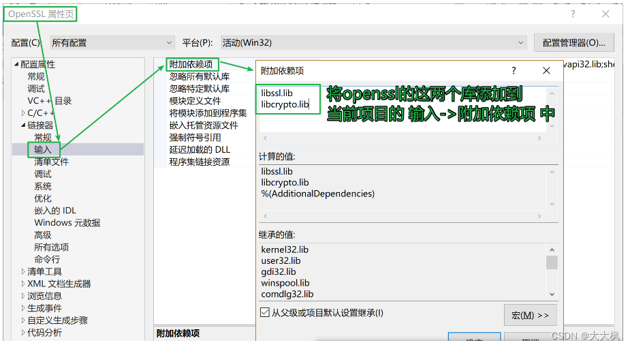Screen dimensions: 630x347
Task: Click the 宏(M) >> button
Action: click(531, 315)
